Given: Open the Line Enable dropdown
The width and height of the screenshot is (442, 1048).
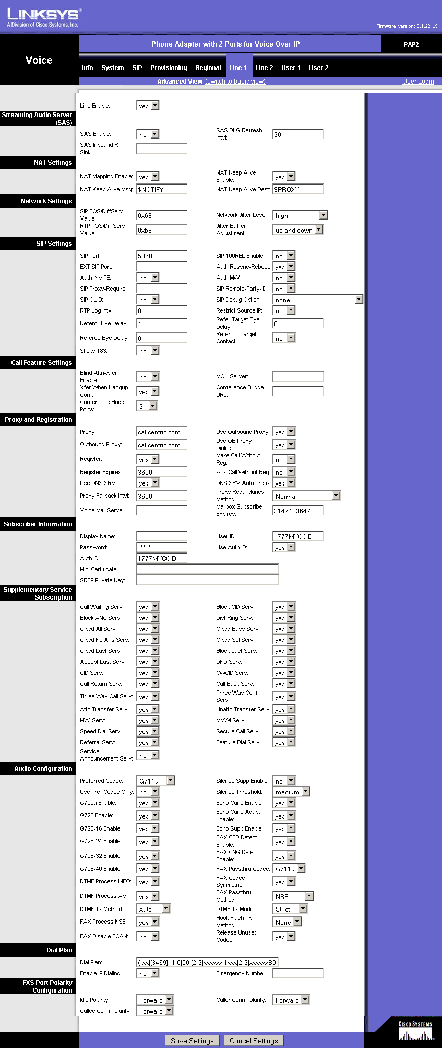Looking at the screenshot, I should click(x=148, y=106).
